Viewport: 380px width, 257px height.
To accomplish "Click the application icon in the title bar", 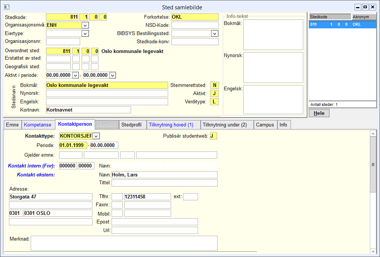I will coord(6,7).
